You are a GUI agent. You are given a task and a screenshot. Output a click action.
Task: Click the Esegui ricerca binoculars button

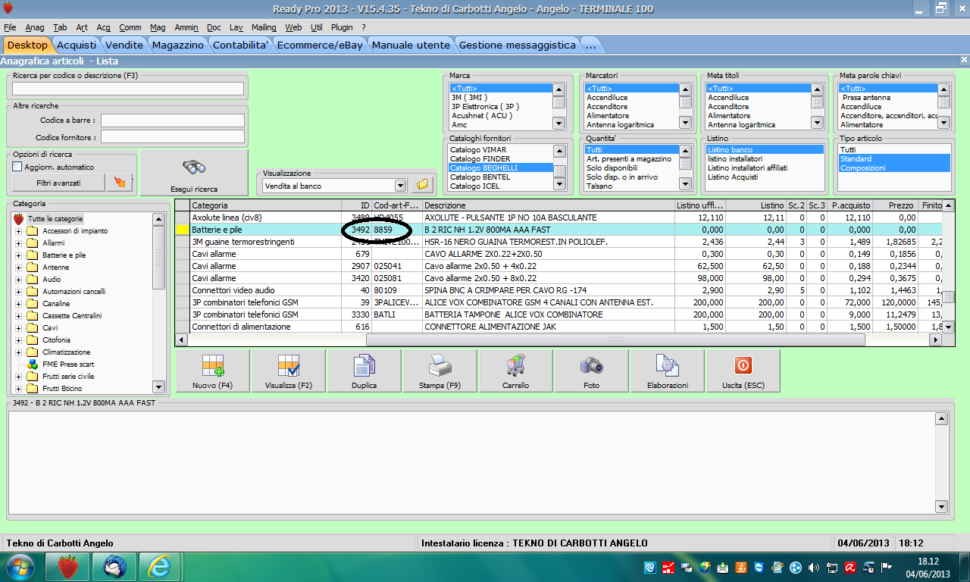[x=195, y=174]
